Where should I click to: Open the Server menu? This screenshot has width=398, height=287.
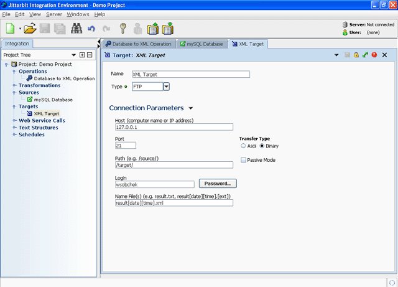pyautogui.click(x=53, y=14)
